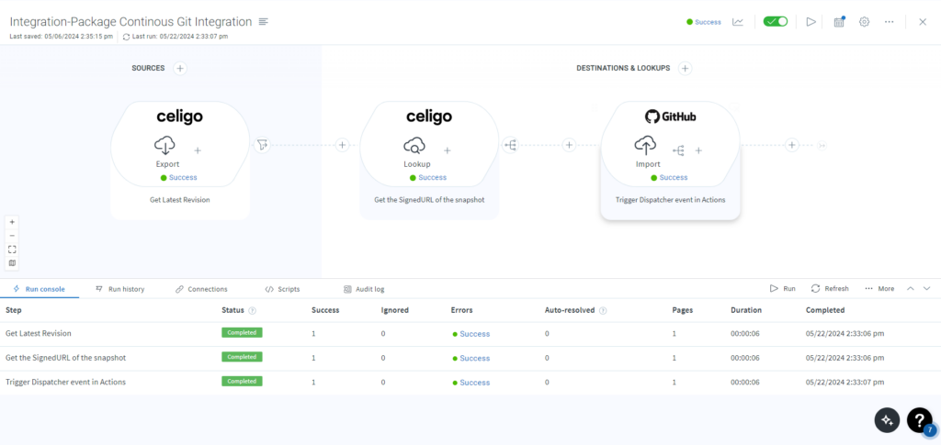This screenshot has height=445, width=941.
Task: Toggle the canvas minimap icon
Action: [12, 262]
